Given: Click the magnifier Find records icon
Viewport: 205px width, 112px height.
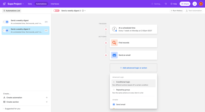Looking at the screenshot, I should point(114,43).
